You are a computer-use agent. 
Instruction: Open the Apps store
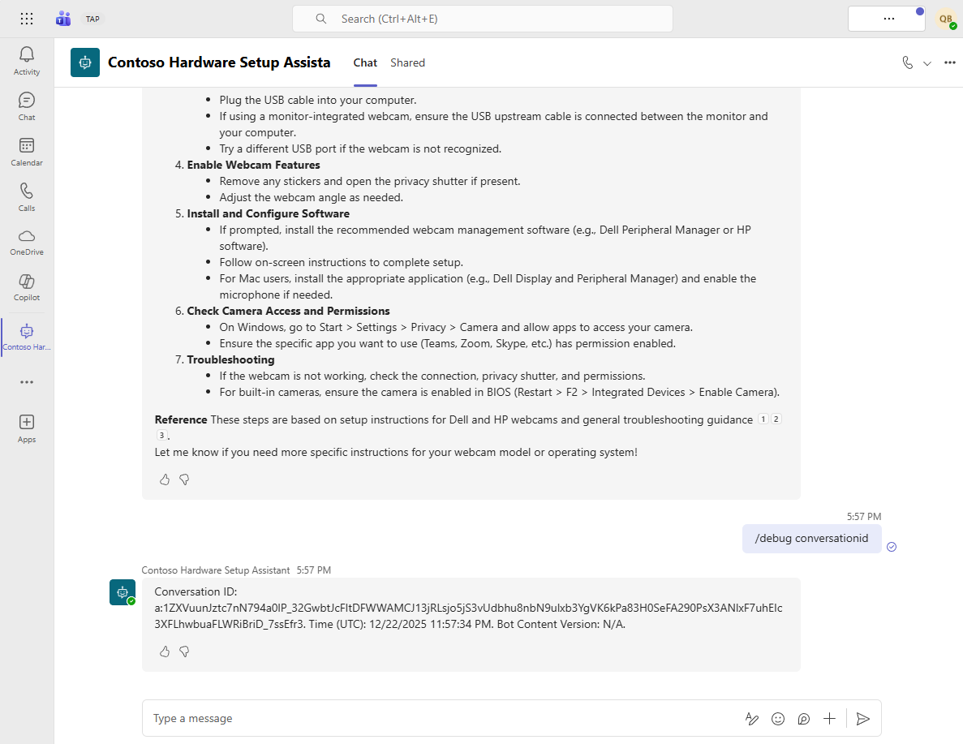[x=27, y=428]
